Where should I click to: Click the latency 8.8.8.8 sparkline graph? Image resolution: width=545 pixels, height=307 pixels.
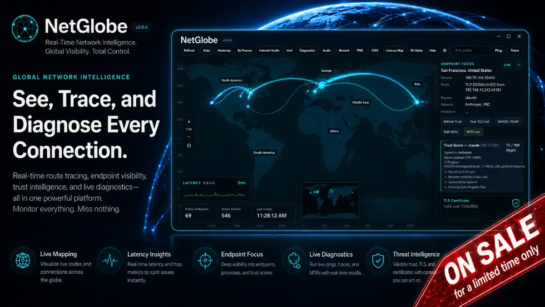point(214,195)
